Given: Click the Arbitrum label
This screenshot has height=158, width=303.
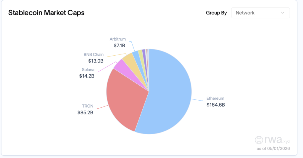Looking at the screenshot, I should (117, 39).
